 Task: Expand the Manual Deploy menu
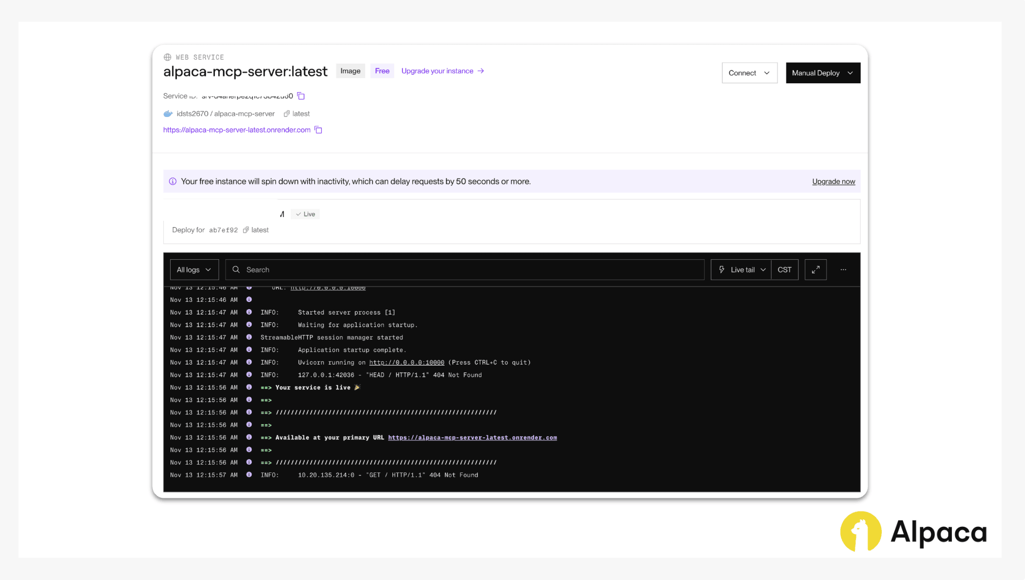click(x=823, y=73)
